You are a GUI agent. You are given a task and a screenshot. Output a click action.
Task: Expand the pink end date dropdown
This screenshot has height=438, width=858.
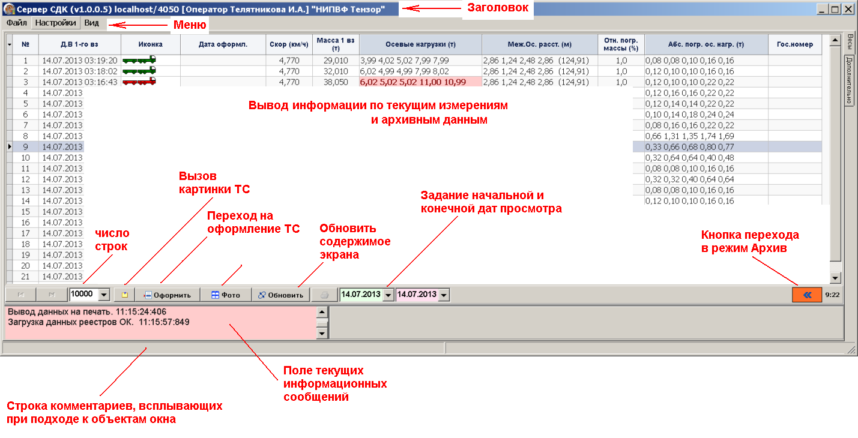[444, 295]
